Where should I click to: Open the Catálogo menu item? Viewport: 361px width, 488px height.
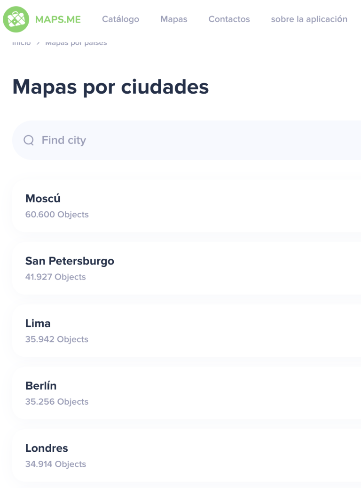(x=120, y=19)
